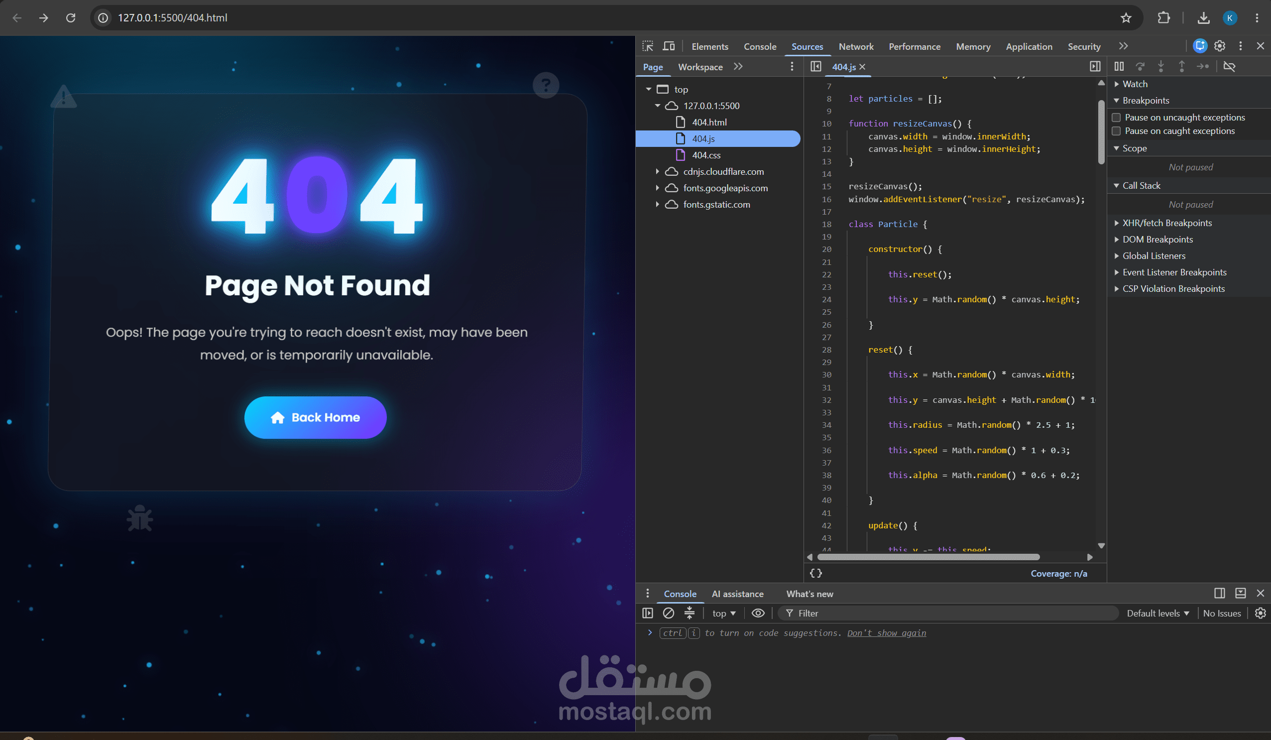Click the AI assistance icon in DevTools toolbar
Screen dimensions: 1271x740
[x=1200, y=46]
